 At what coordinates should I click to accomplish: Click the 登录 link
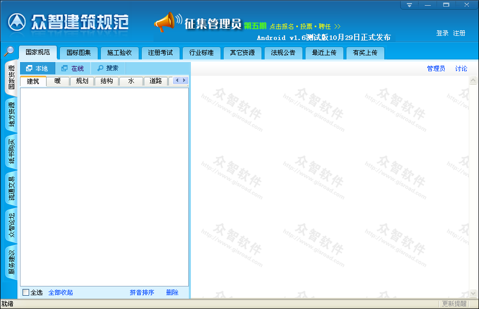click(442, 33)
